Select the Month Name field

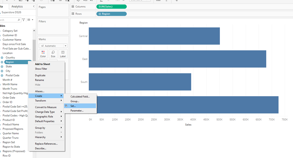pos(10,84)
